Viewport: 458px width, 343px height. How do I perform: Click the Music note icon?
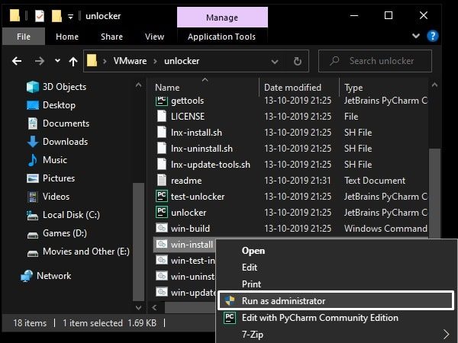[32, 160]
